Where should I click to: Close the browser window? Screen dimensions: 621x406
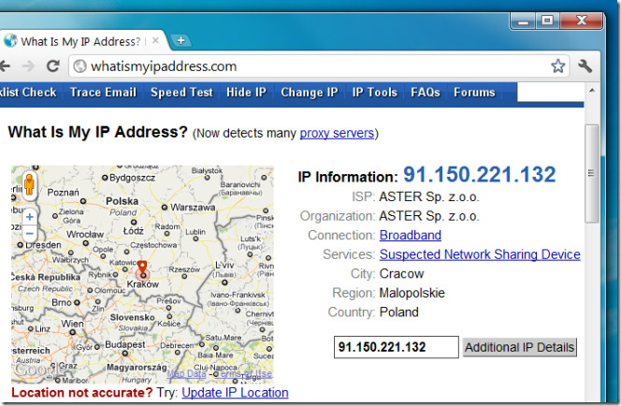[x=582, y=21]
